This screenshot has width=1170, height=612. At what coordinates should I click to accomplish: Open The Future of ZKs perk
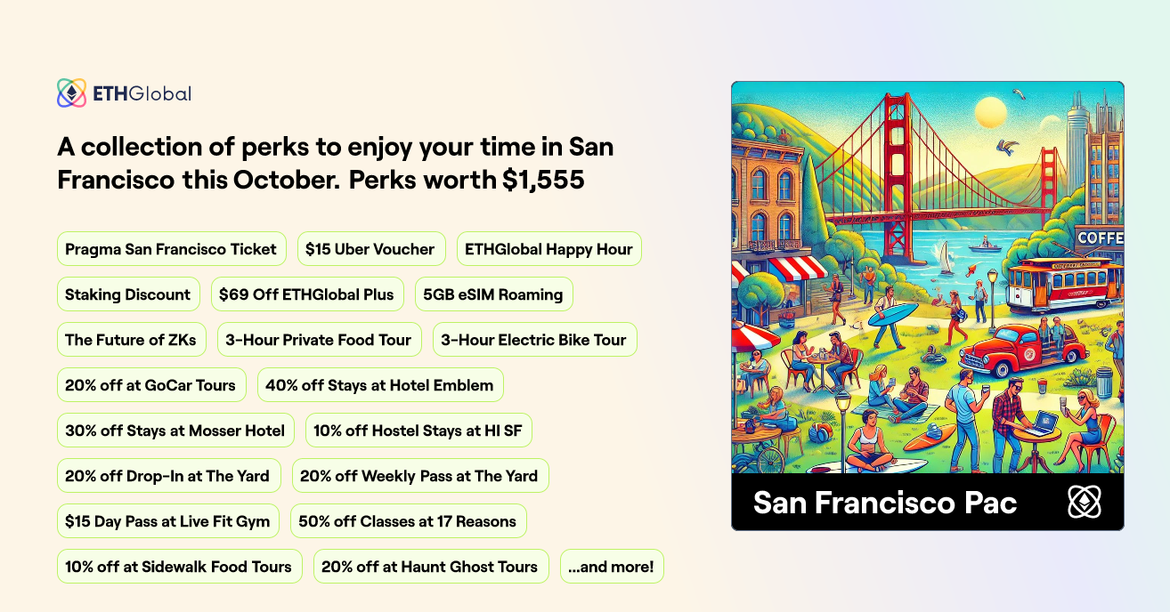tap(131, 340)
